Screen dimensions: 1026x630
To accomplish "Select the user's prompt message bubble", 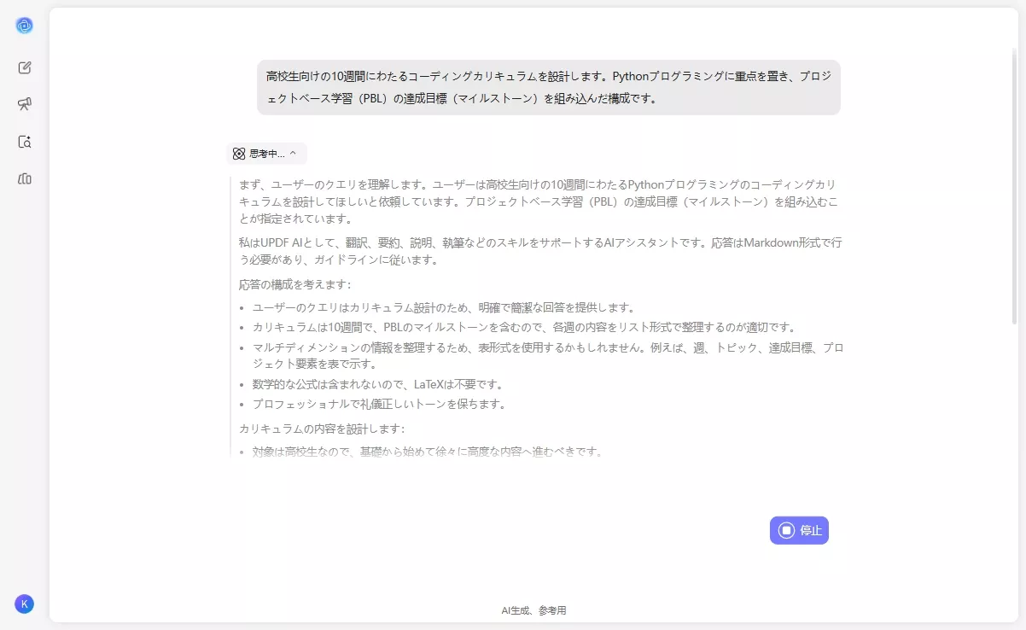I will pos(549,86).
